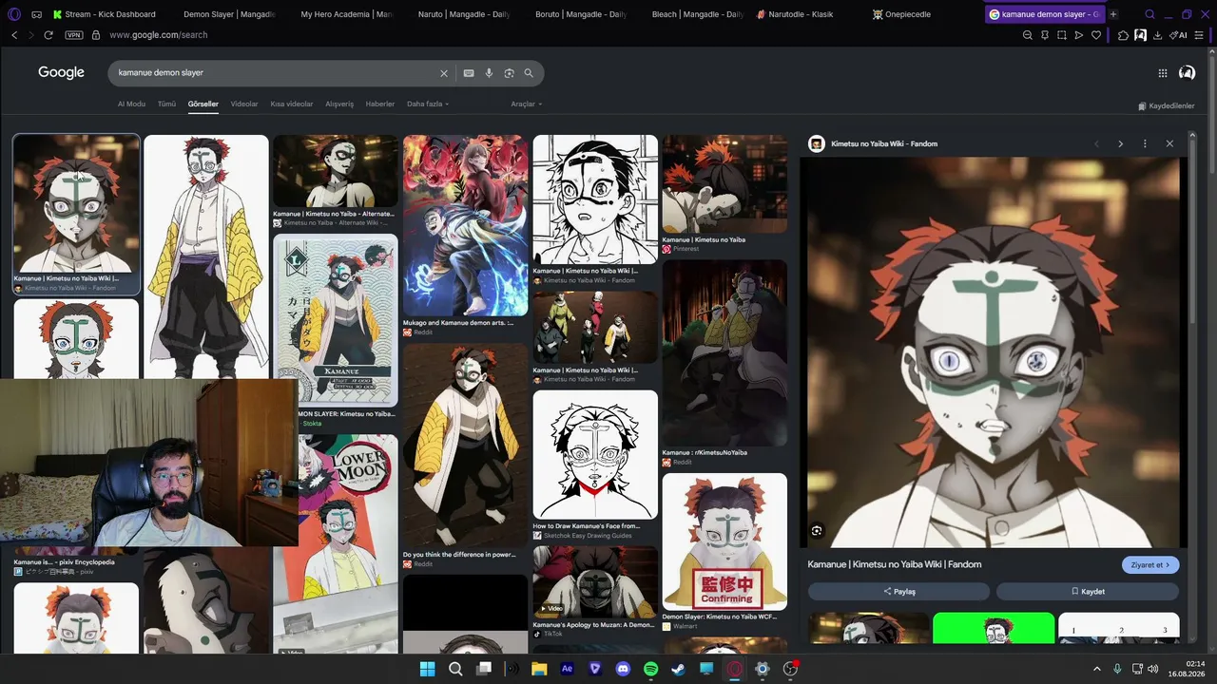Search inside image with the preview Lens icon
This screenshot has height=684, width=1217.
[817, 531]
